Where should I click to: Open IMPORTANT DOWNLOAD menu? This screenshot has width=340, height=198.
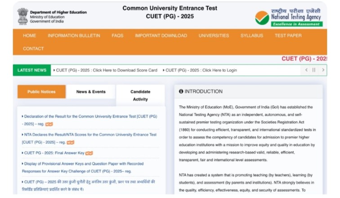(161, 36)
